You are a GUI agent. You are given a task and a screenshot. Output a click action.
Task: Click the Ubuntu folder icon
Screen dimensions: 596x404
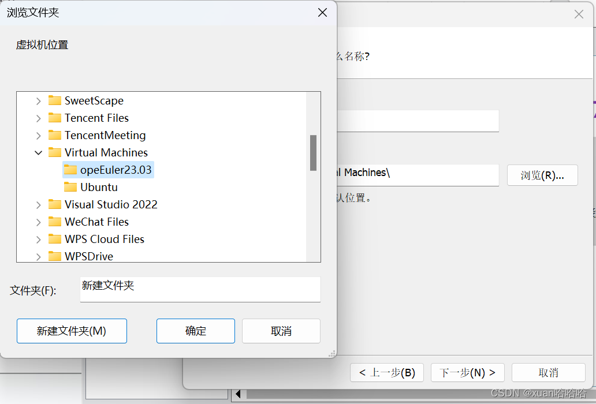click(x=70, y=187)
